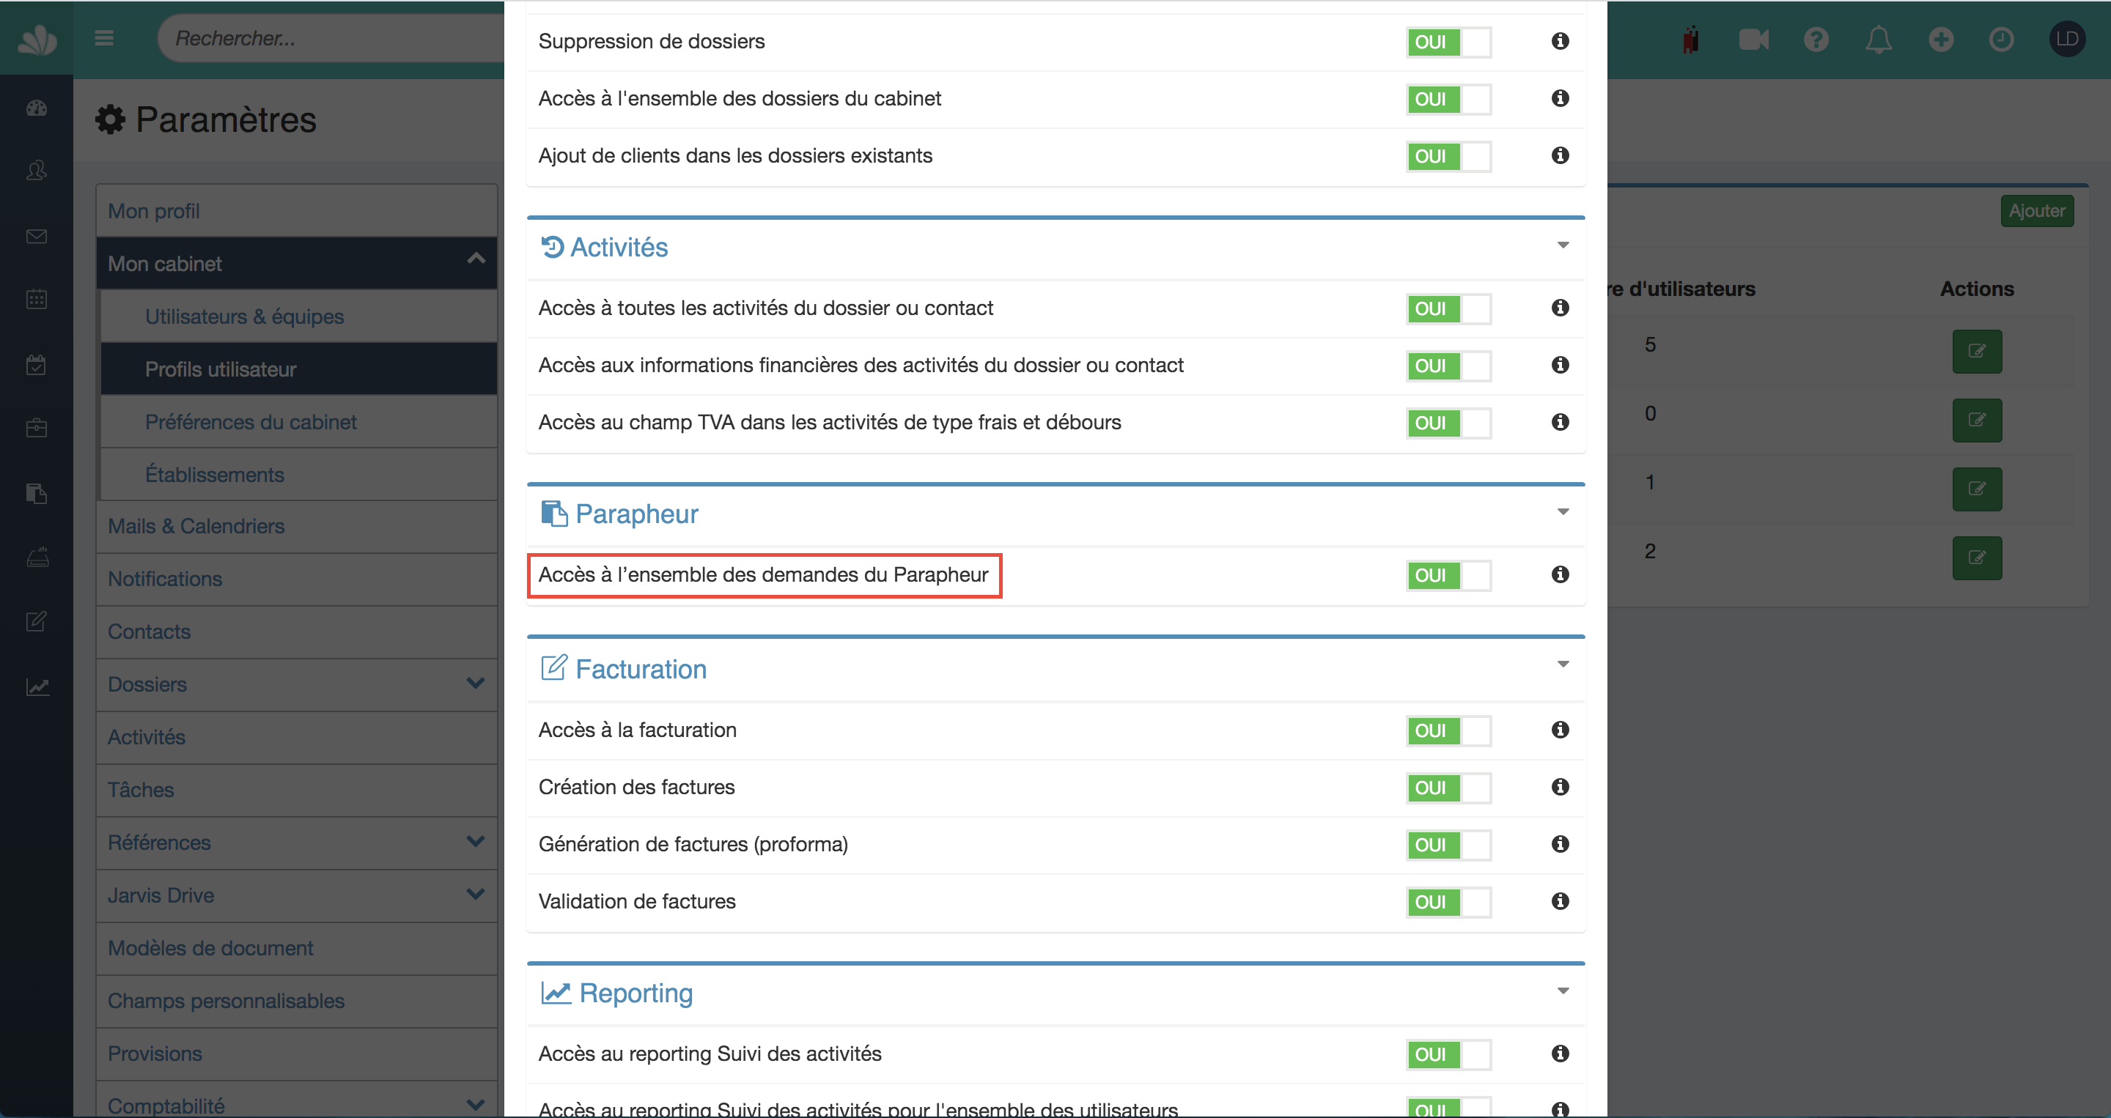This screenshot has height=1118, width=2111.
Task: Click edit icon for profile with 5 users
Action: pyautogui.click(x=1977, y=352)
